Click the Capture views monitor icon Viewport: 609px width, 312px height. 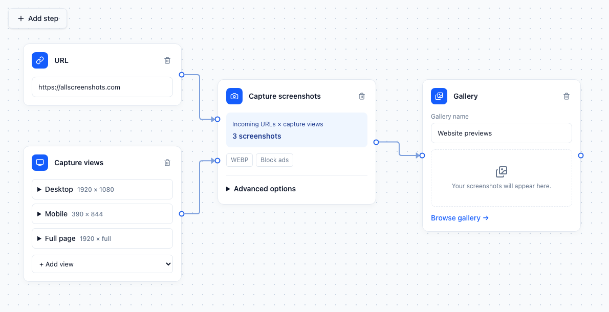click(x=40, y=163)
